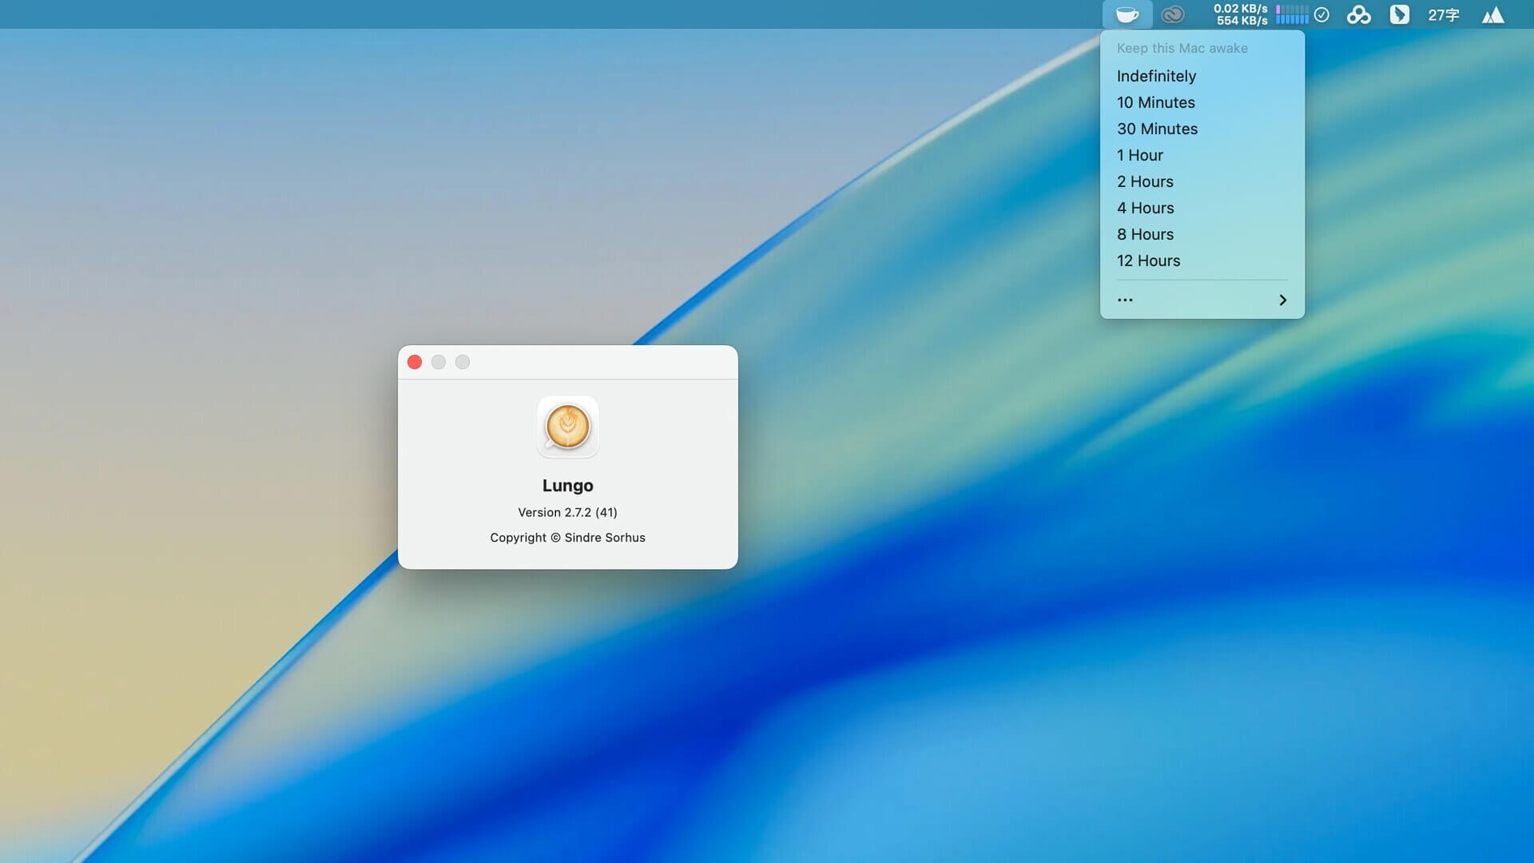Choose the 8 Hours duration
Viewport: 1534px width, 863px height.
(x=1145, y=234)
